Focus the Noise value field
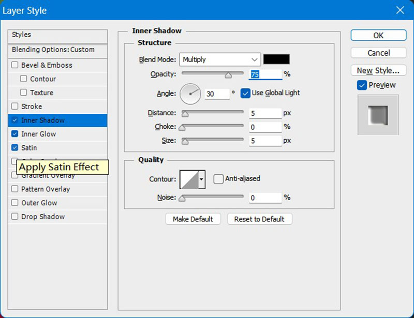Image resolution: width=414 pixels, height=318 pixels. pos(265,198)
